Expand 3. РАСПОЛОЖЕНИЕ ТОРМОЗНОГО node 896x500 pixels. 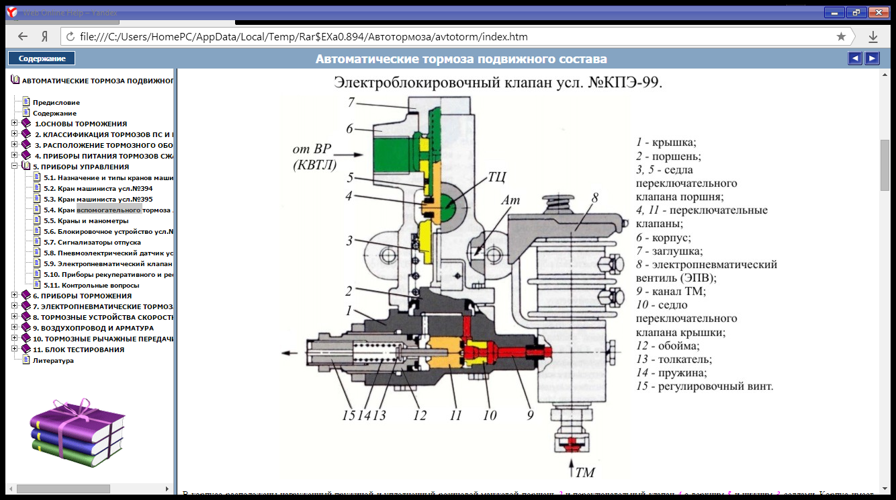pos(15,145)
